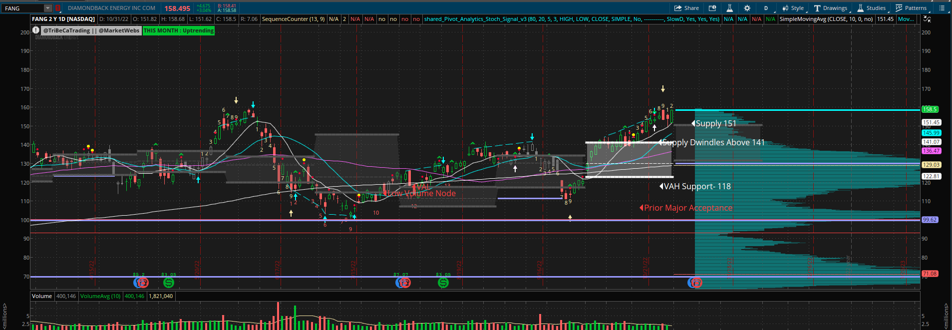The image size is (952, 330).
Task: Click the green dividend marker near 9/19/22
Action: tap(443, 283)
